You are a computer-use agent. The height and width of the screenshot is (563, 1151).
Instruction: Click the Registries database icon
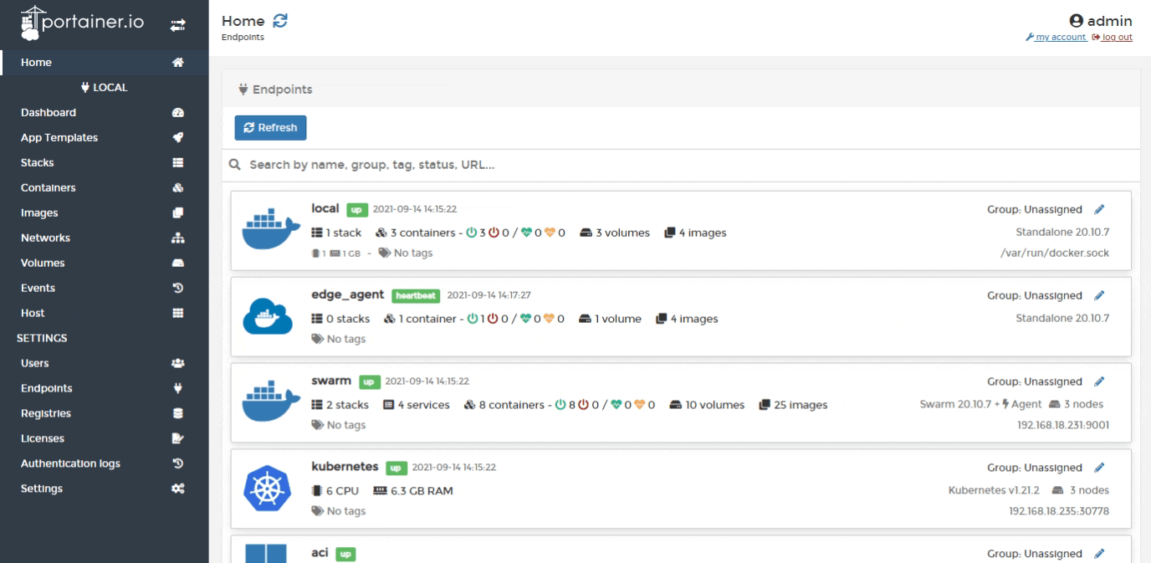point(177,413)
